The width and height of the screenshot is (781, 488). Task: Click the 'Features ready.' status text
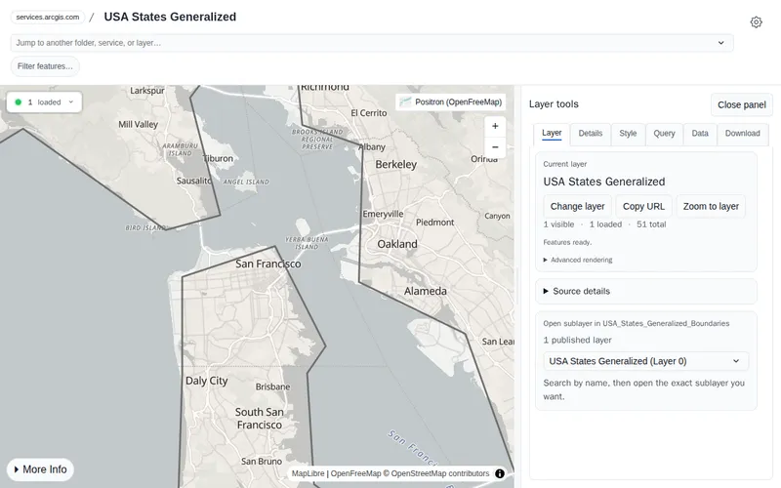click(x=567, y=242)
